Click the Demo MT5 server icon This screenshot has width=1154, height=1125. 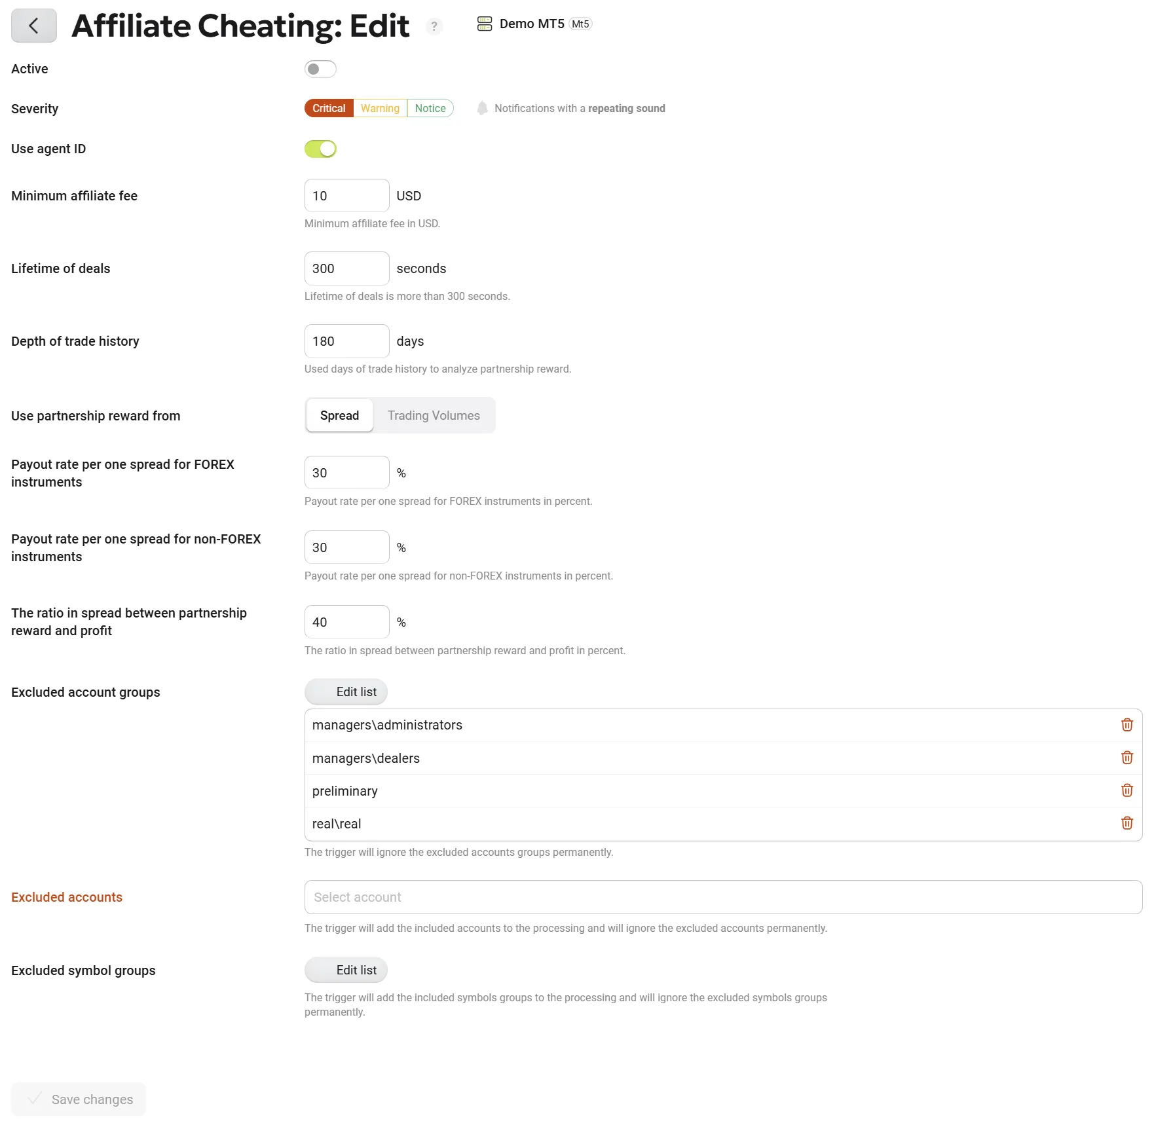pos(485,24)
